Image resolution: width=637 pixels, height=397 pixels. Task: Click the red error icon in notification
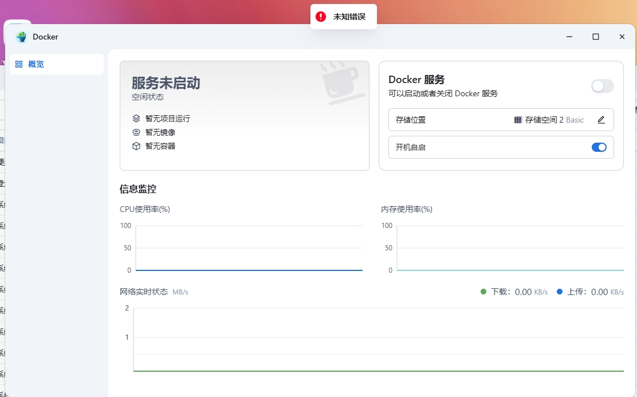[x=321, y=17]
